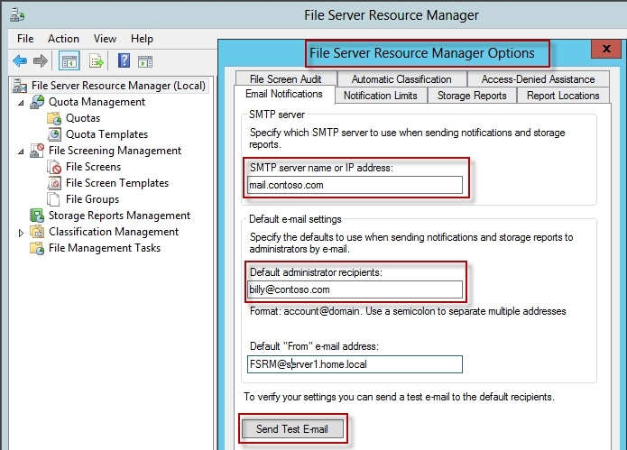Click the Send Test E-mail button

tap(292, 429)
